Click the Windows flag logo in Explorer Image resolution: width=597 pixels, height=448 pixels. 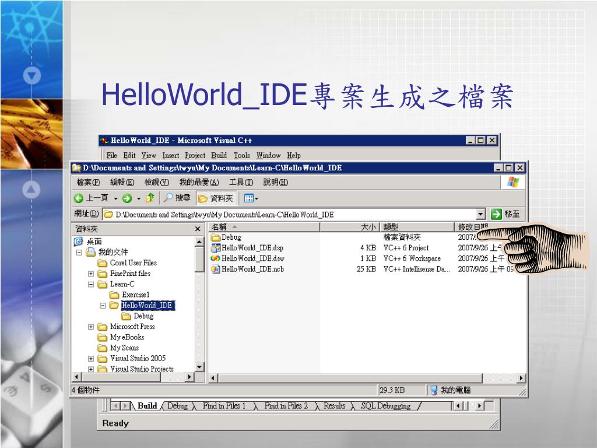(x=513, y=182)
